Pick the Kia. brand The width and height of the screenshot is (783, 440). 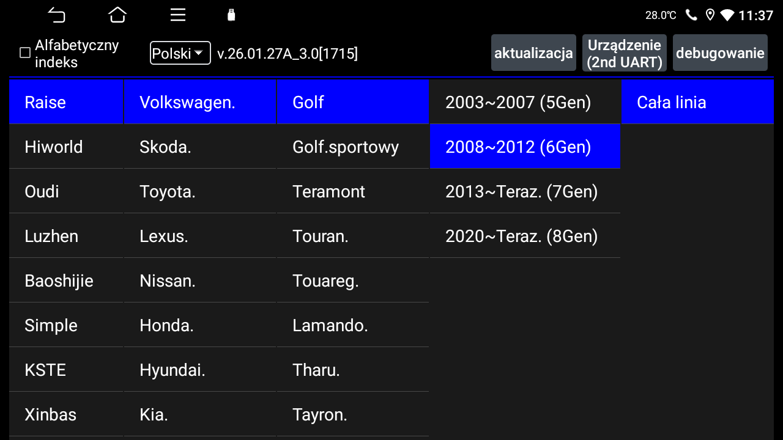[200, 414]
